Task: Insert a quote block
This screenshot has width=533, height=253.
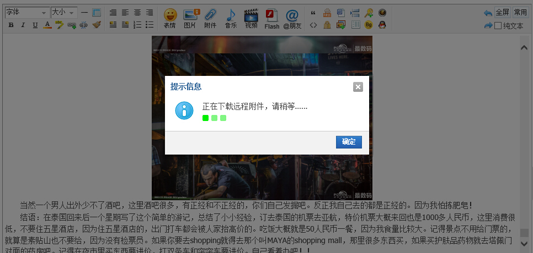Action: [313, 13]
